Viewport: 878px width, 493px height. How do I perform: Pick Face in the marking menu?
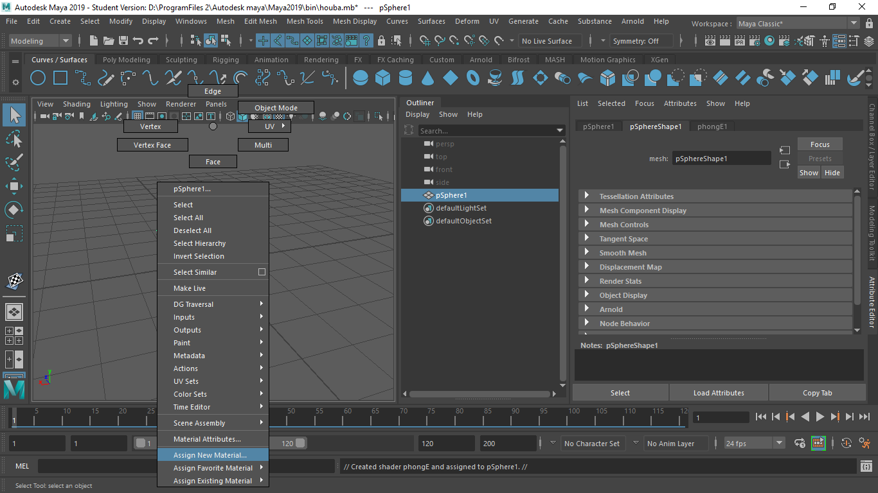click(x=213, y=162)
